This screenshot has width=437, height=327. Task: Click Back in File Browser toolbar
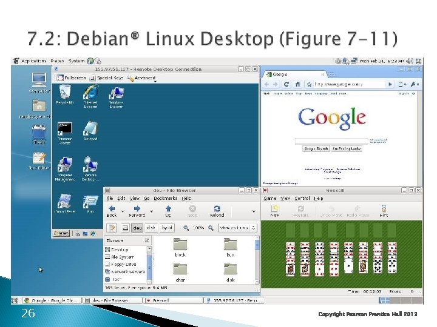[x=112, y=211]
